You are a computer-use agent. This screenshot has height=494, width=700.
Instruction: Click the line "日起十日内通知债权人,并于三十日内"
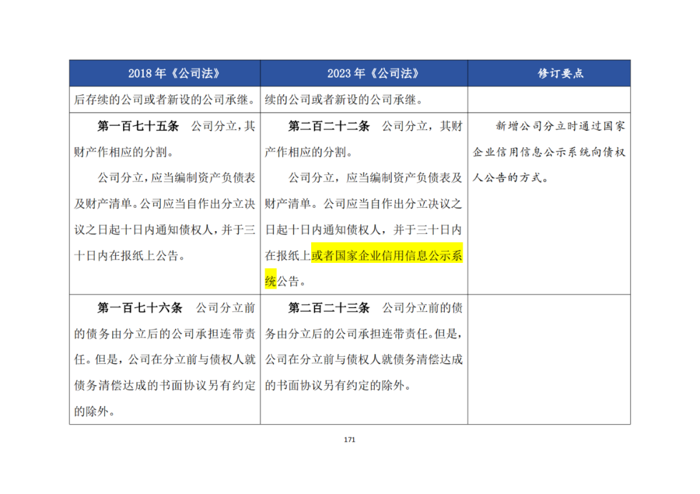coord(364,230)
